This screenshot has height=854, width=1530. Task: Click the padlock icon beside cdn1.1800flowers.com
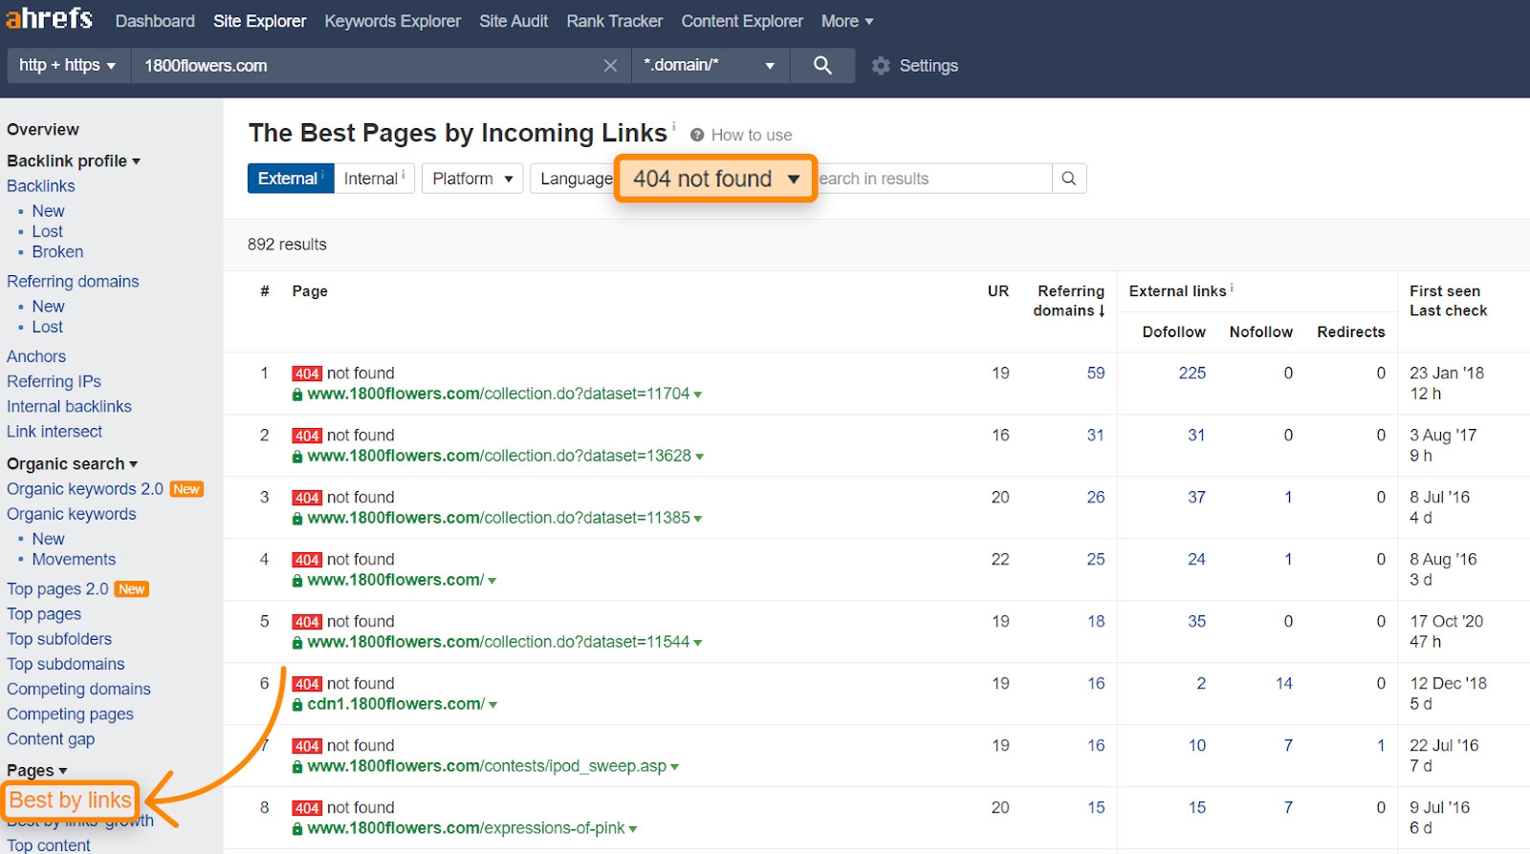coord(297,705)
